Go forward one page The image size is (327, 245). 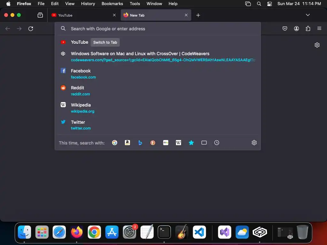click(19, 28)
